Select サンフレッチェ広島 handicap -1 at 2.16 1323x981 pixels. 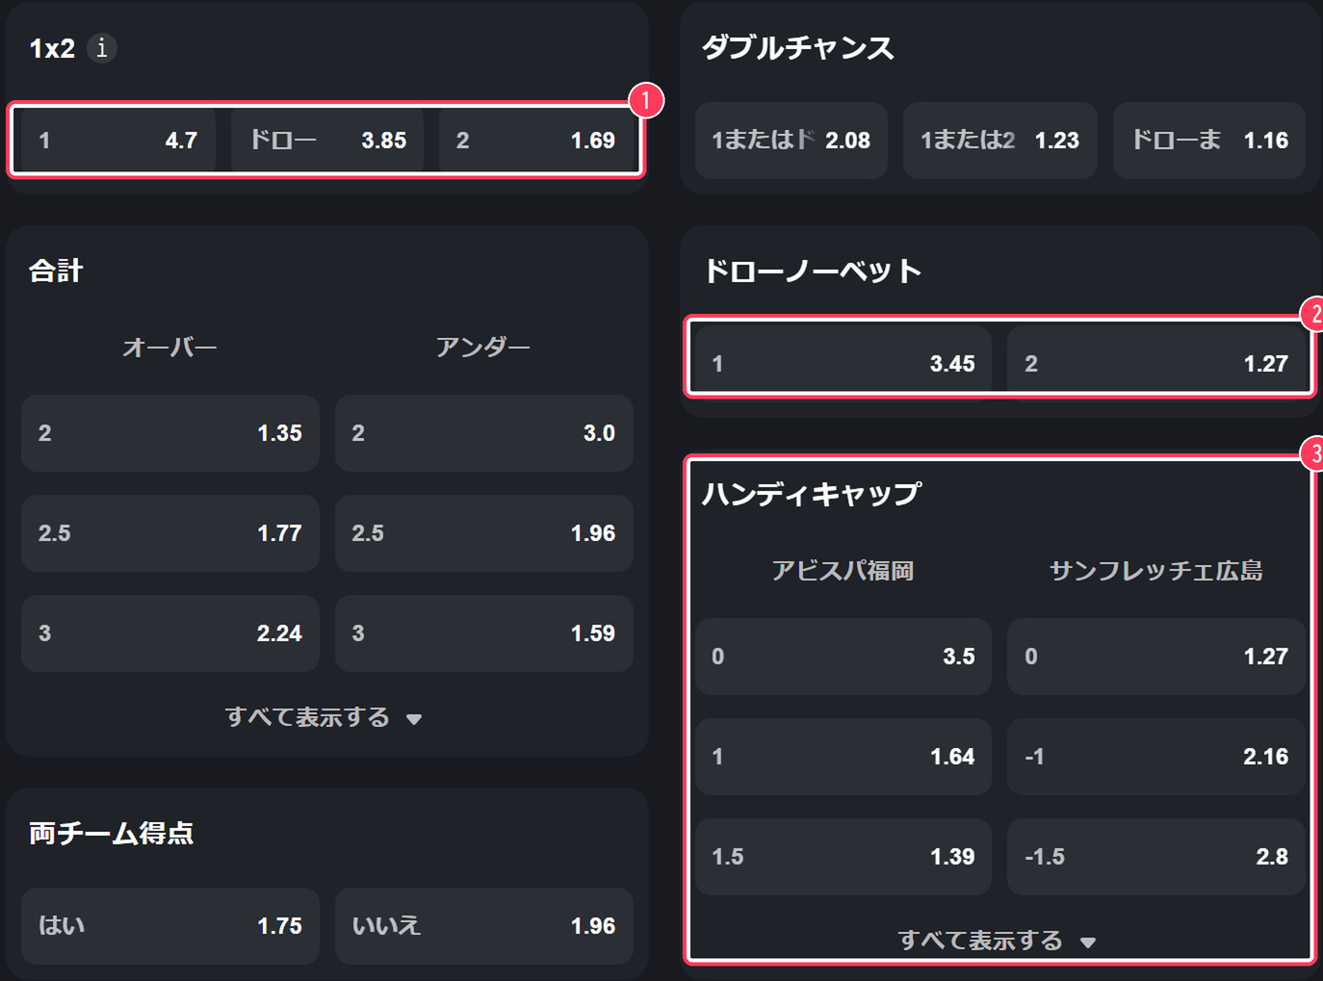(1156, 757)
